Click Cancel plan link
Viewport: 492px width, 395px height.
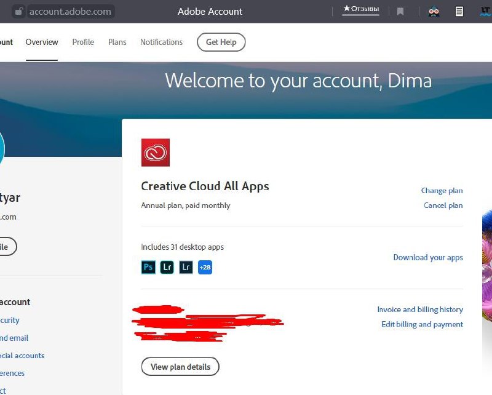point(443,205)
